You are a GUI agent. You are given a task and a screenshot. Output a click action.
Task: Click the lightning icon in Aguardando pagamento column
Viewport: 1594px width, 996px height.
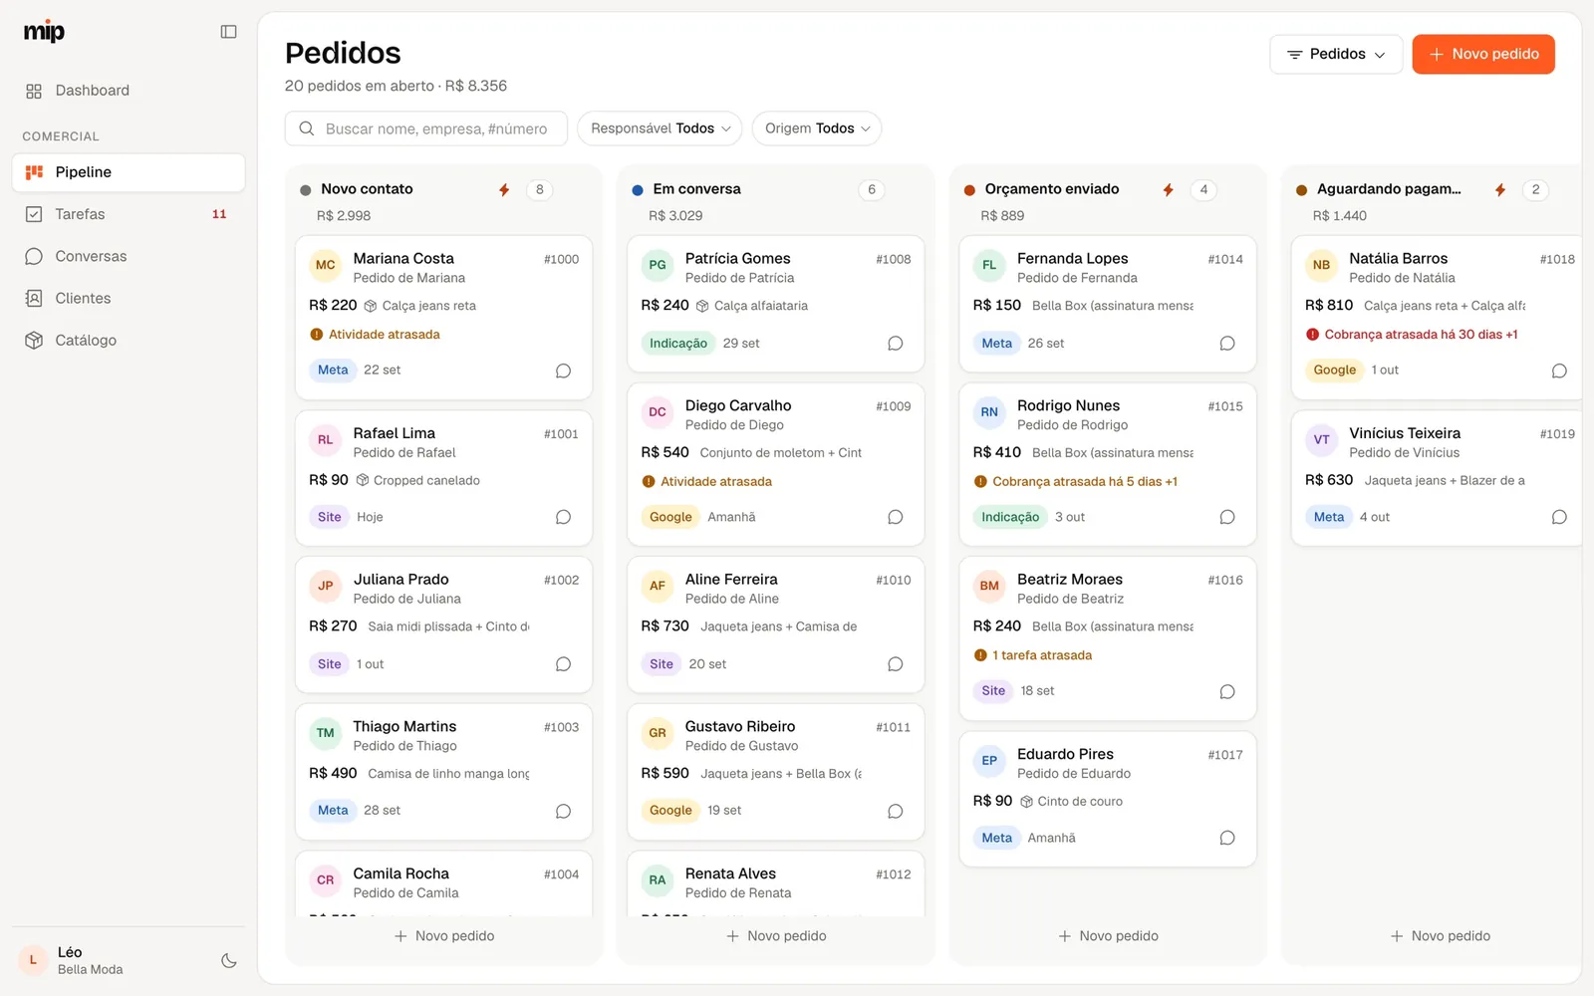point(1499,189)
